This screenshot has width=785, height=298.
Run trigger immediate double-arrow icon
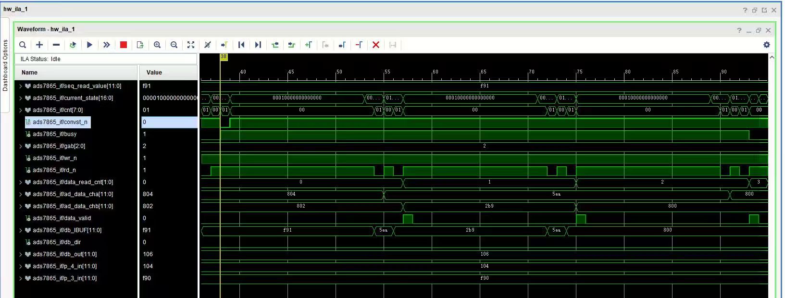coord(106,45)
